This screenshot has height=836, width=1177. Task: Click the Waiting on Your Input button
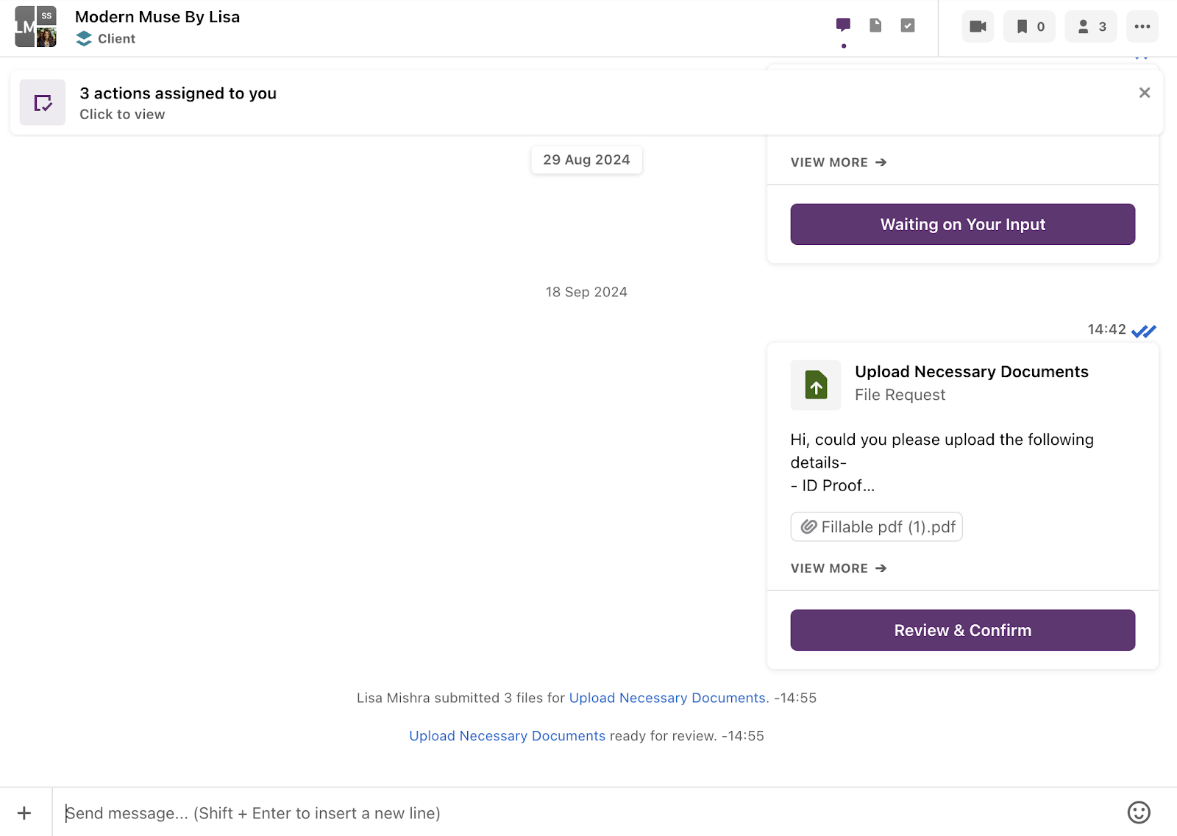tap(961, 224)
